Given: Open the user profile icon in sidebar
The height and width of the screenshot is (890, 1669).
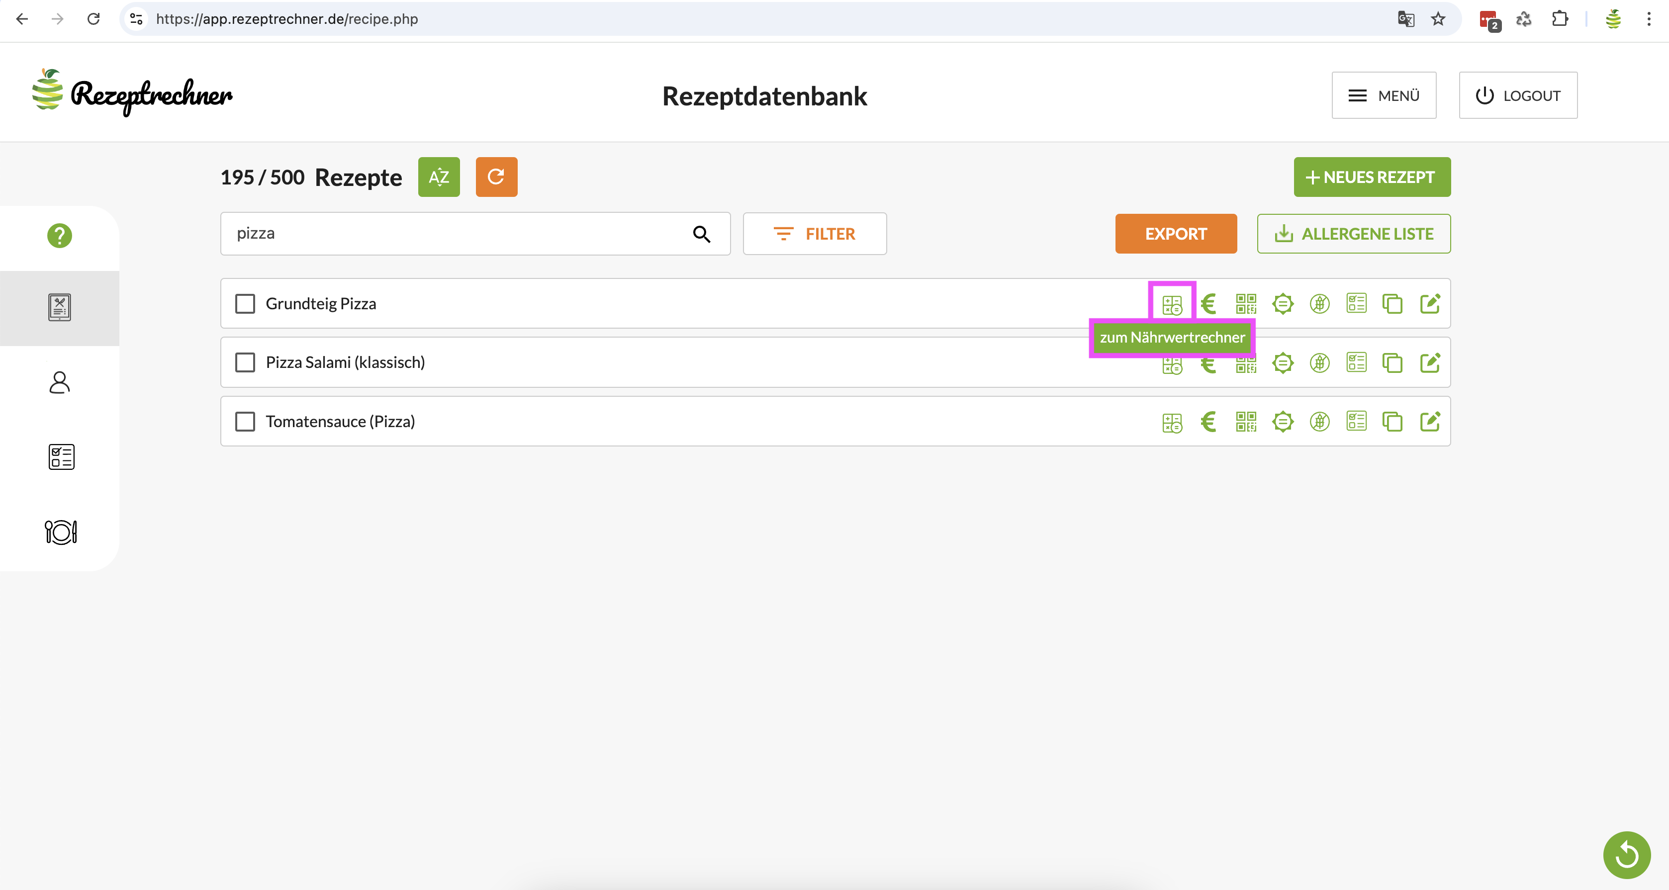Looking at the screenshot, I should pos(60,382).
